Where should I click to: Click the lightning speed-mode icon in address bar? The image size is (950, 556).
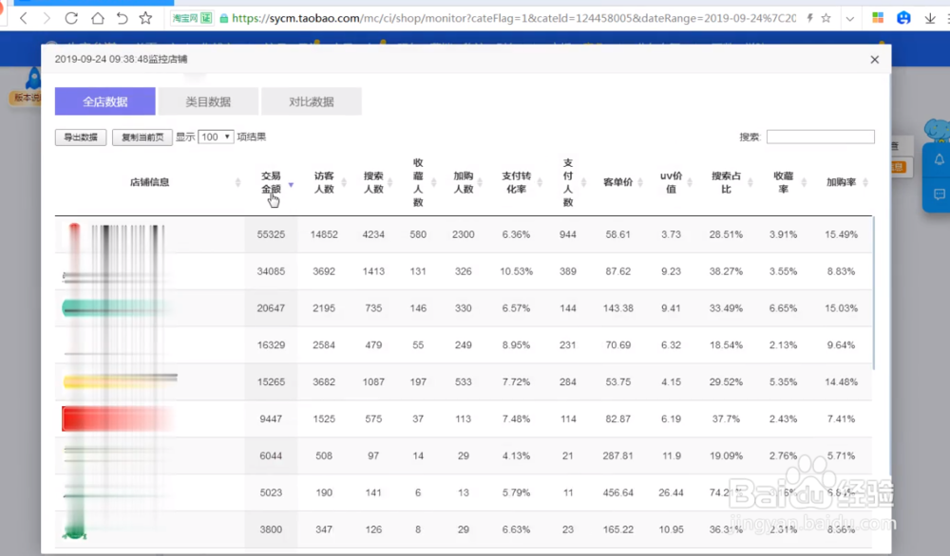coord(809,18)
